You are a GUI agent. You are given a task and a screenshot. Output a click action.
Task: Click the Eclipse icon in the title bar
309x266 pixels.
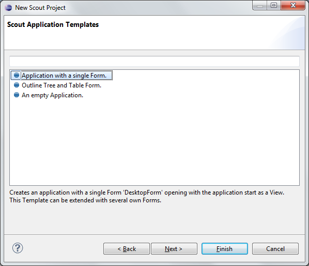pyautogui.click(x=8, y=7)
